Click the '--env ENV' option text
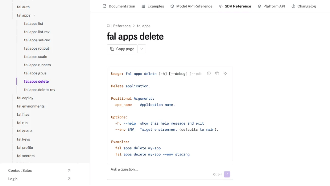The width and height of the screenshot is (330, 186). pyautogui.click(x=125, y=130)
